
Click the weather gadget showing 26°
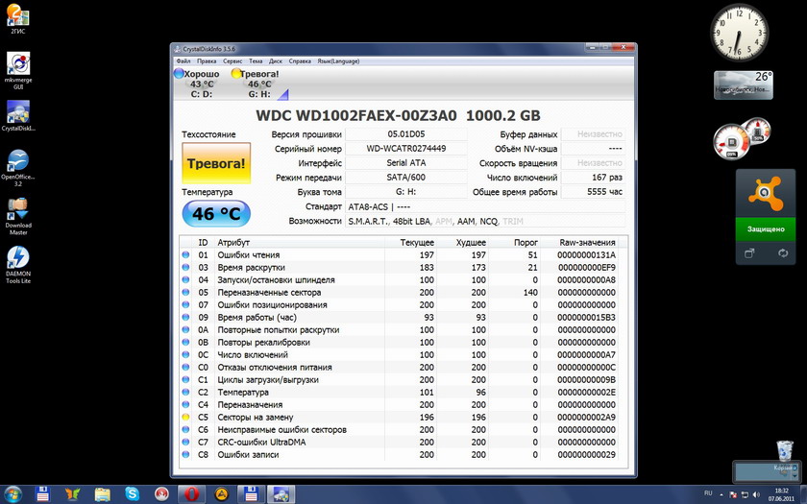click(744, 84)
